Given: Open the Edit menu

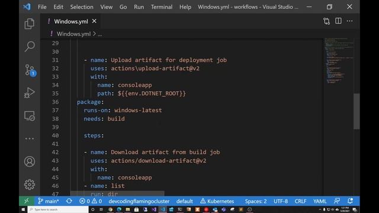Looking at the screenshot, I should tap(58, 7).
